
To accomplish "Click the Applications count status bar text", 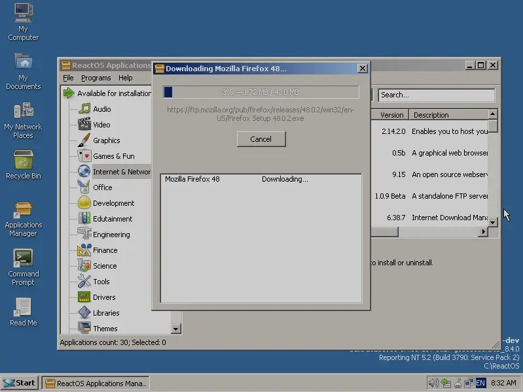I will coord(113,342).
